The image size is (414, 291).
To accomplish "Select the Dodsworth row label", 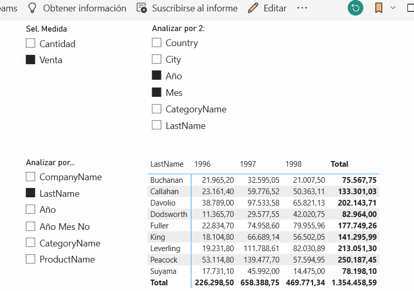I will coord(169,214).
